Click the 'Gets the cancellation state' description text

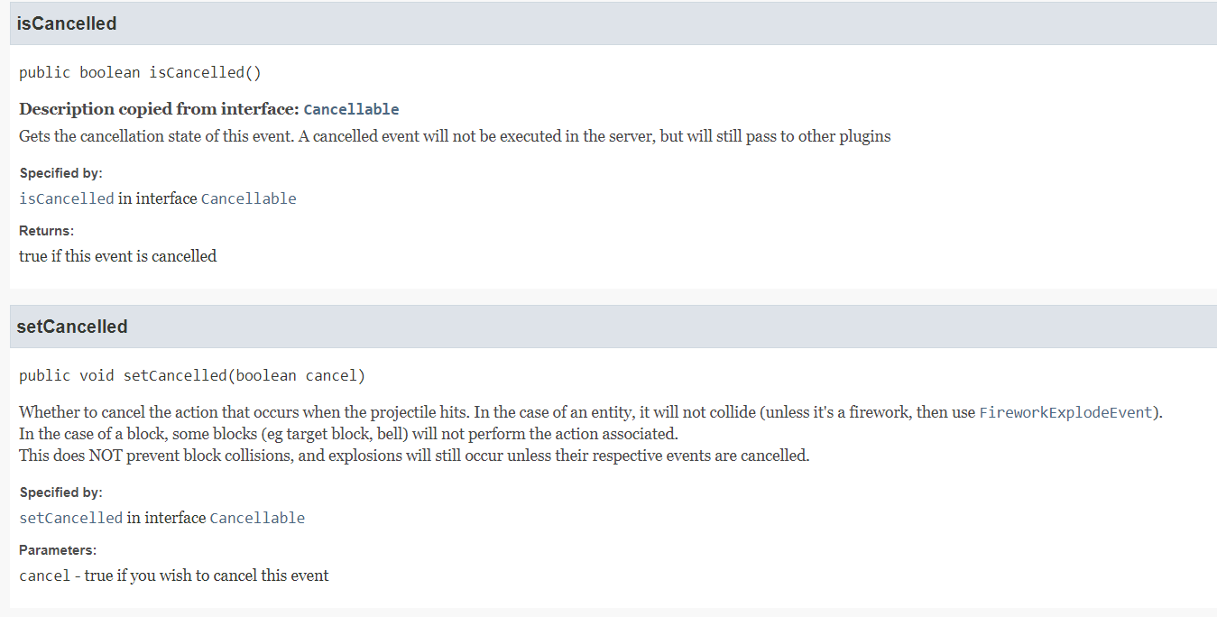tap(455, 136)
